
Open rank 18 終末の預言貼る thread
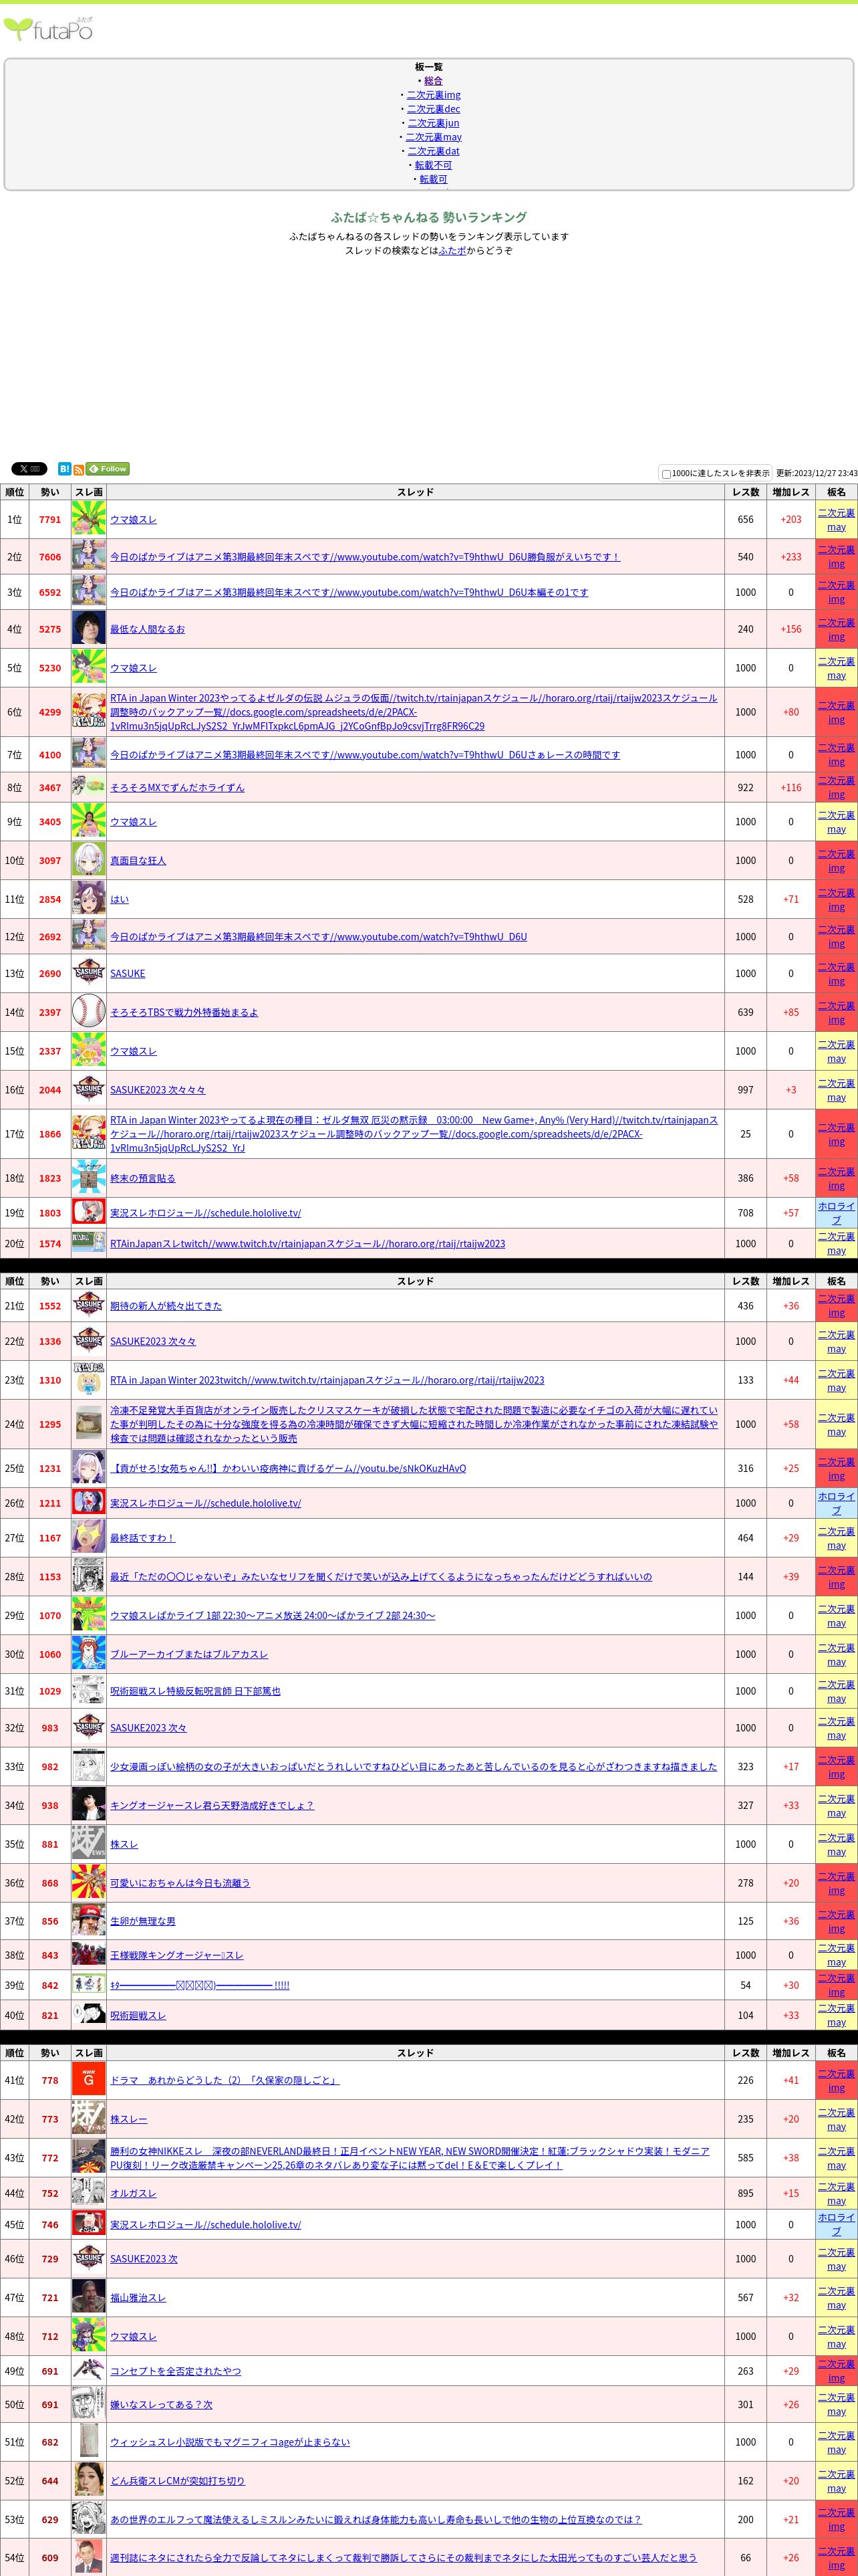pos(142,1179)
